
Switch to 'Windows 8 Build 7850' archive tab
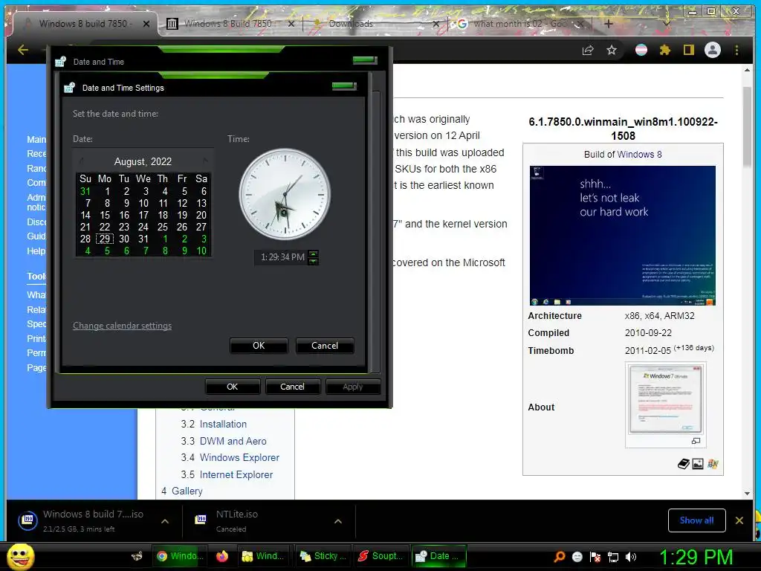(x=227, y=23)
